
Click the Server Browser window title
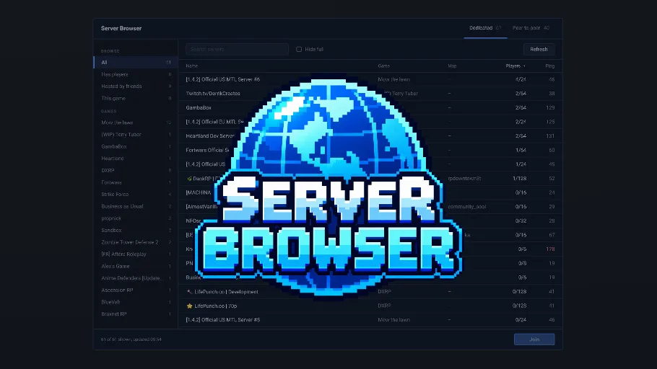coord(121,28)
